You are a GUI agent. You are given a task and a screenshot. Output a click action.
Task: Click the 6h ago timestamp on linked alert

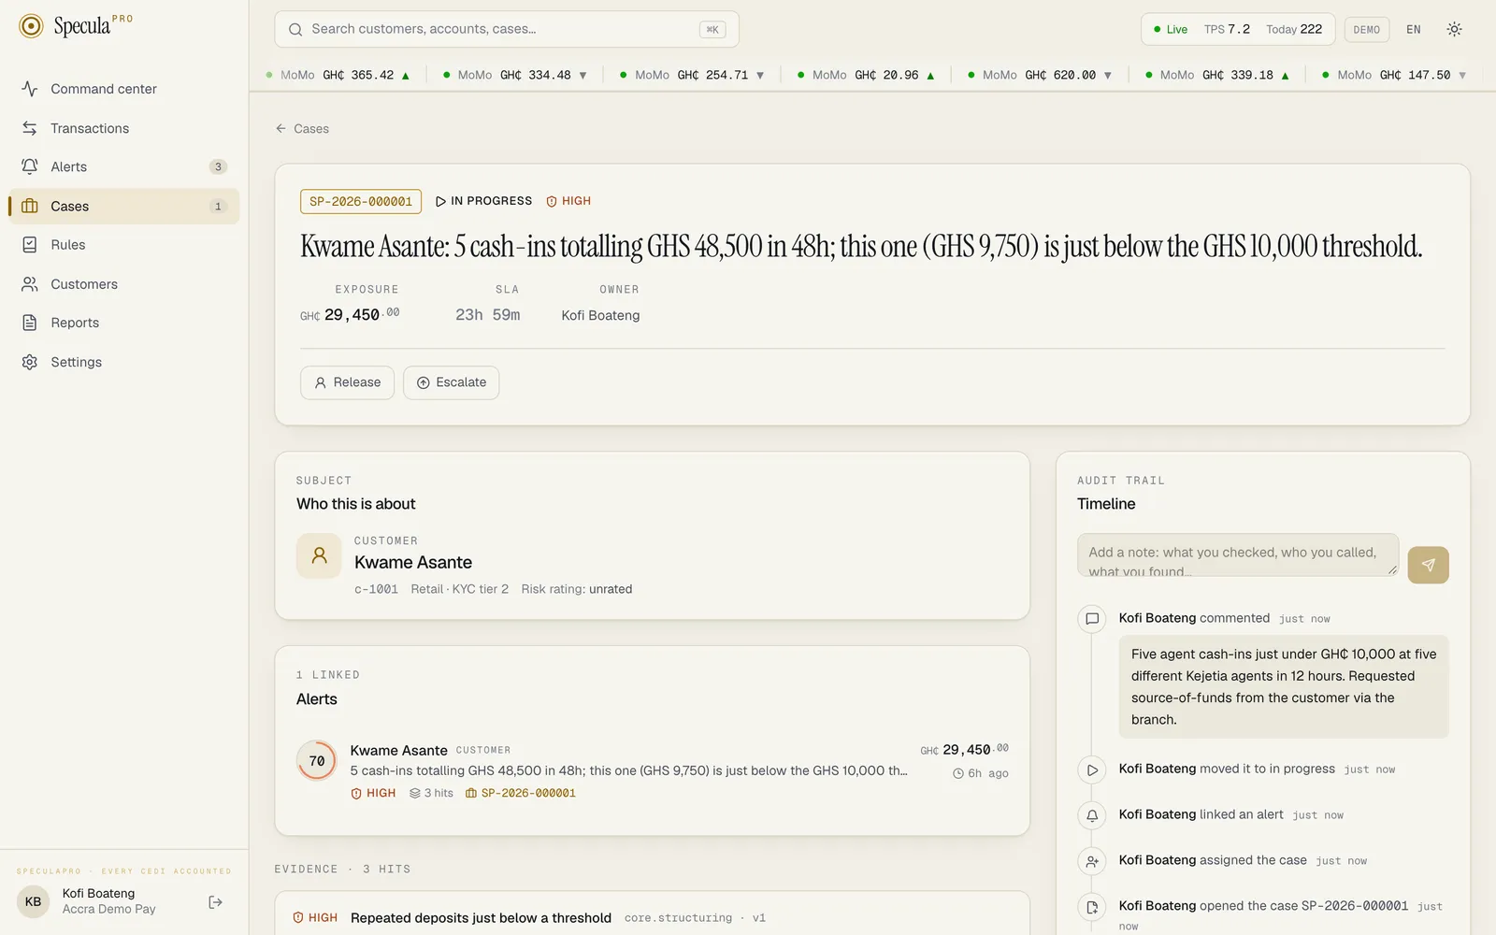(981, 773)
